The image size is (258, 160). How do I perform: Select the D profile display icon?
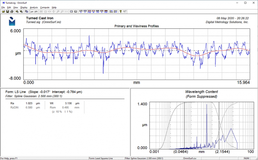click(81, 11)
